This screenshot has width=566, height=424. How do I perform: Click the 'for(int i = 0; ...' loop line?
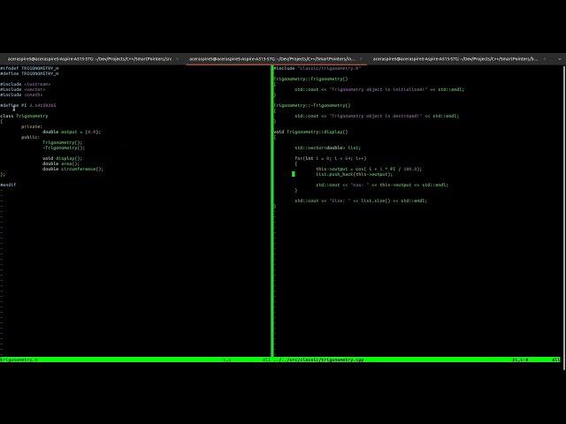331,158
